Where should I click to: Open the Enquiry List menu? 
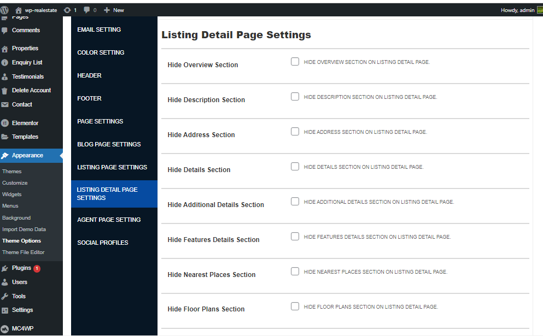(x=27, y=62)
